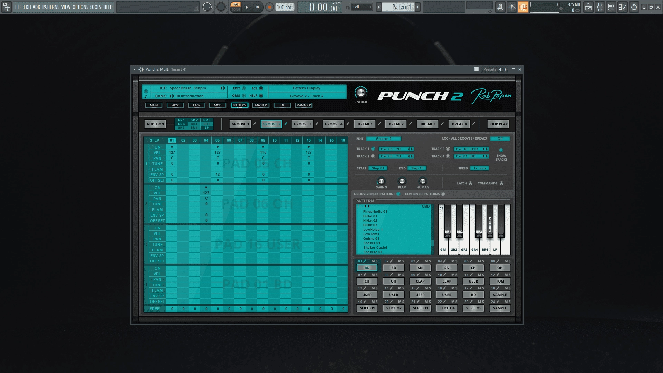
Task: Open the EDIT Groove 2 dropdown
Action: pyautogui.click(x=384, y=138)
